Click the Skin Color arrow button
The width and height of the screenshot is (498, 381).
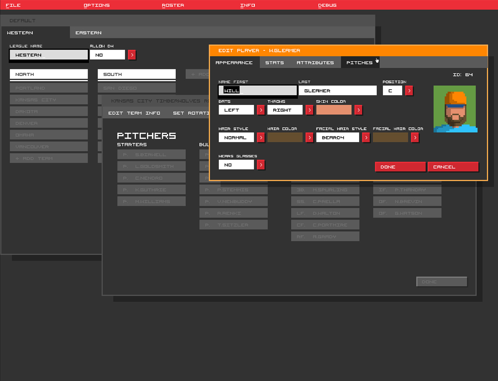click(x=358, y=110)
